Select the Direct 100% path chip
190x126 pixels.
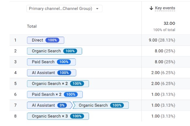coord(46,40)
